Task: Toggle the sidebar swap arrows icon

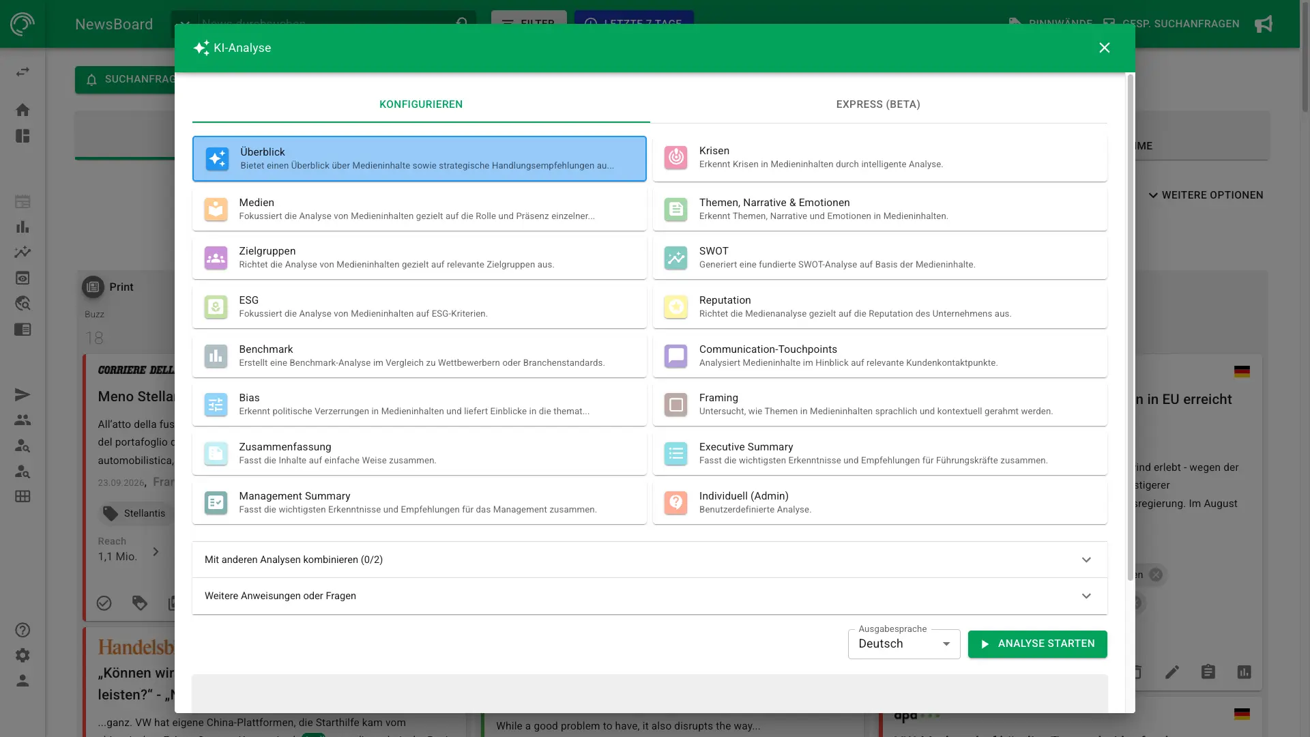Action: pos(23,72)
